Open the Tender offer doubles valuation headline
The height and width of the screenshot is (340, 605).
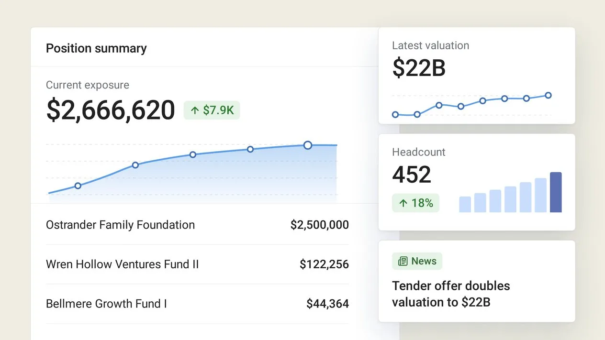pyautogui.click(x=451, y=294)
